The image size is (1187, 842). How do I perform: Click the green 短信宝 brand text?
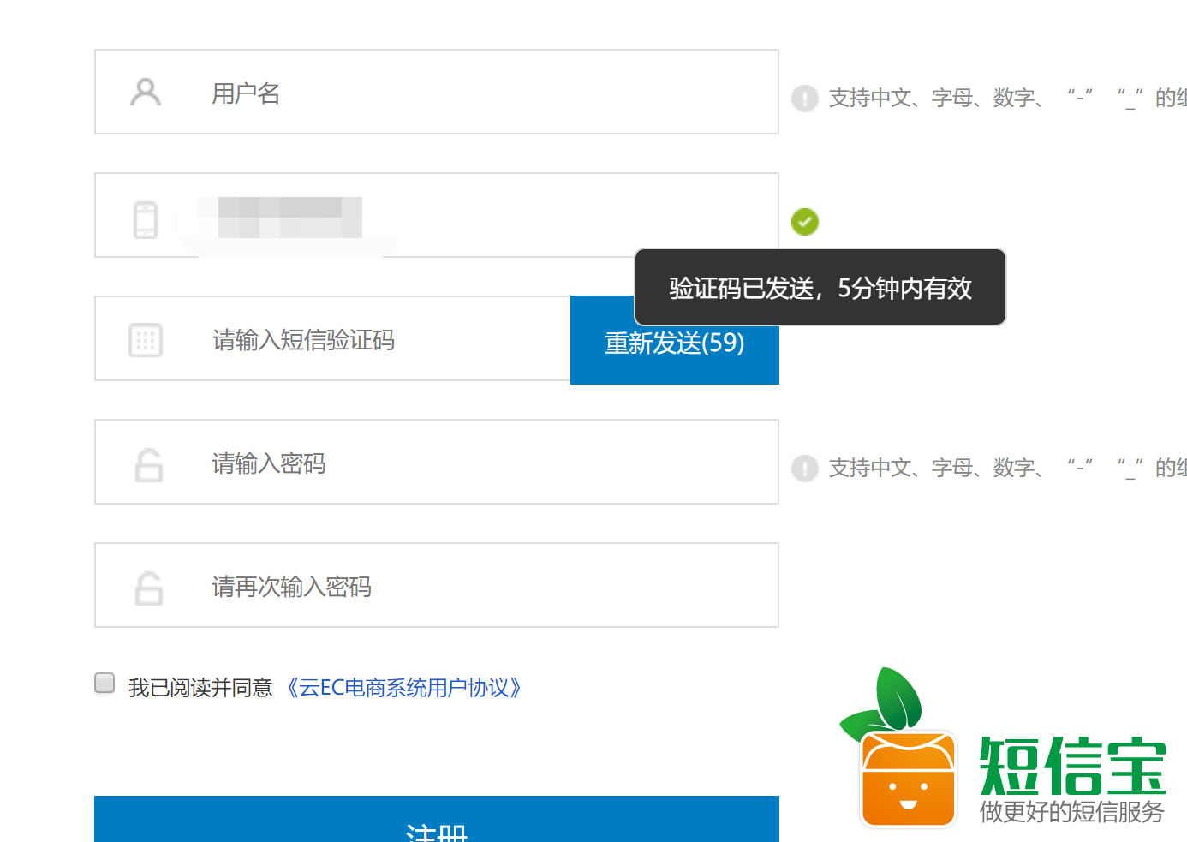pyautogui.click(x=1072, y=767)
